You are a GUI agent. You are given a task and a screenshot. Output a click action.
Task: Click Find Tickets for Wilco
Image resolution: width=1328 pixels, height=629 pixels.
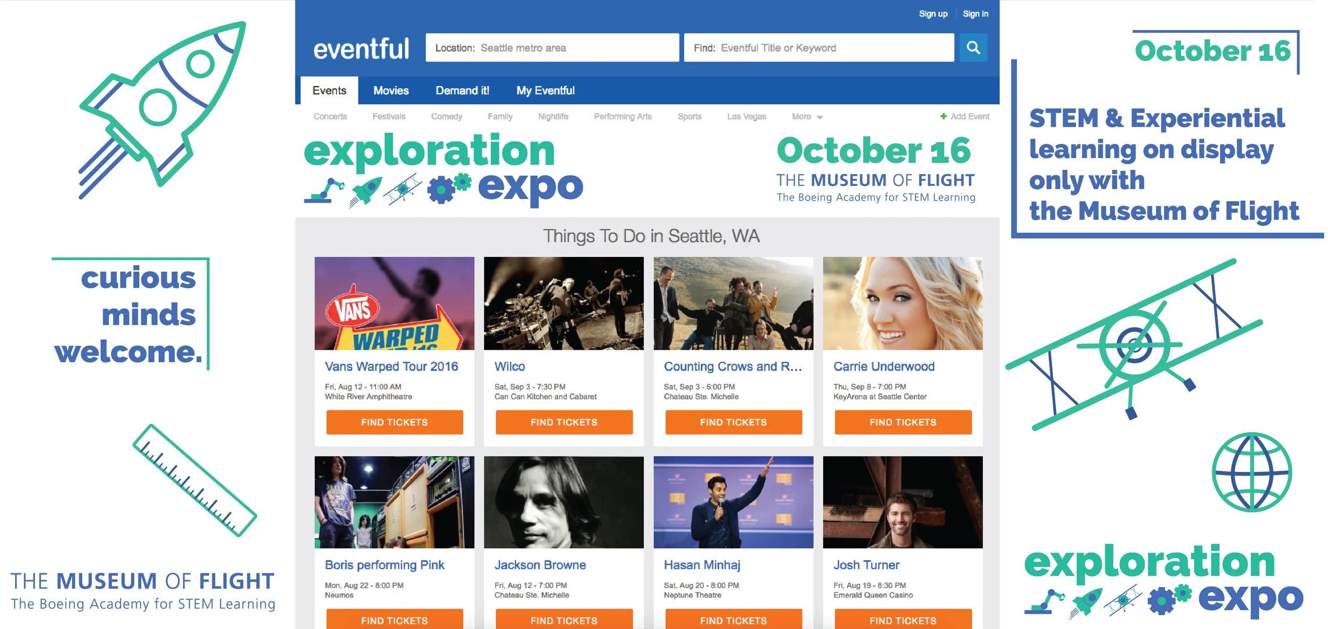[564, 422]
